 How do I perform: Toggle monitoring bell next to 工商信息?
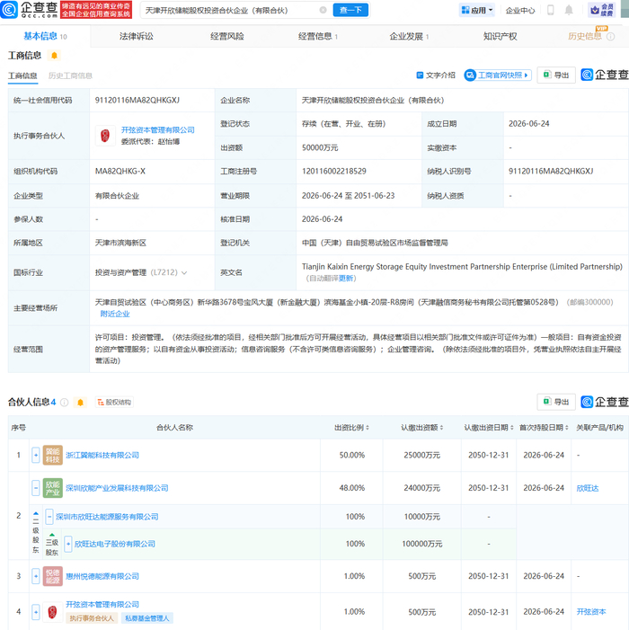click(x=54, y=56)
